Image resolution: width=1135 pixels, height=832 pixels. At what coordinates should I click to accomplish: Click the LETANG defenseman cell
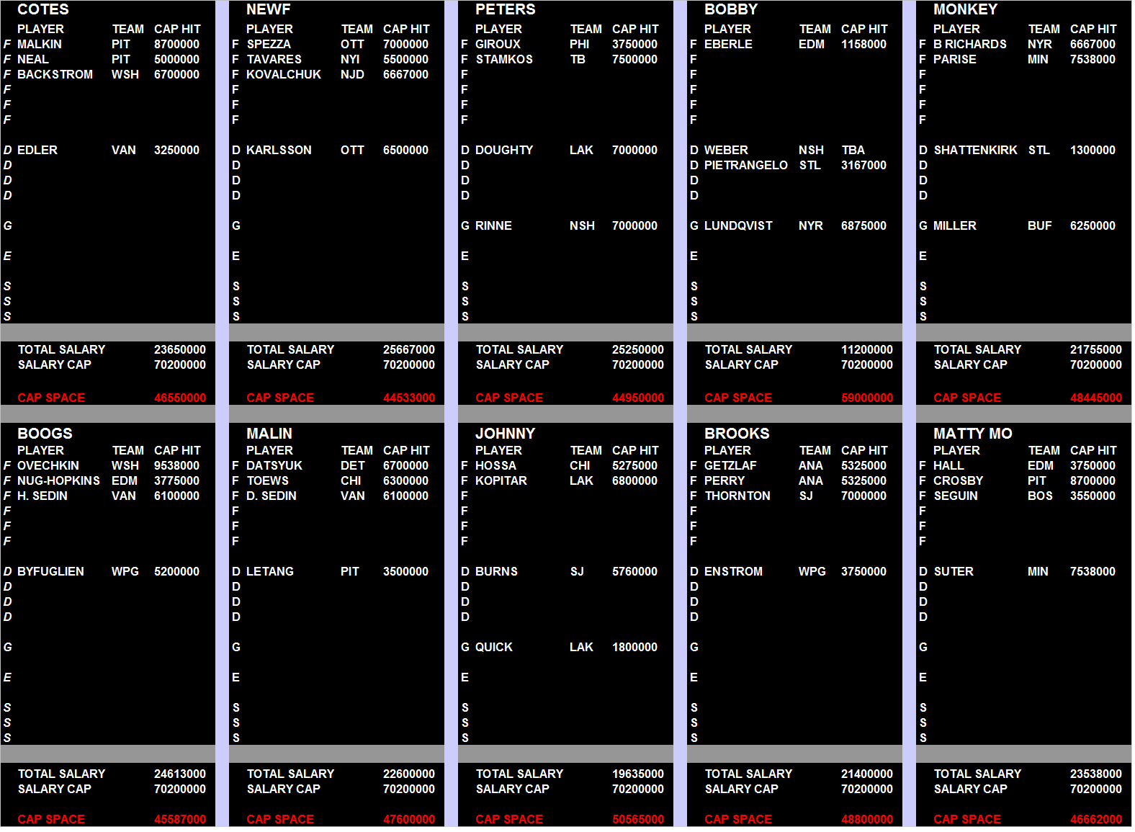coord(270,571)
